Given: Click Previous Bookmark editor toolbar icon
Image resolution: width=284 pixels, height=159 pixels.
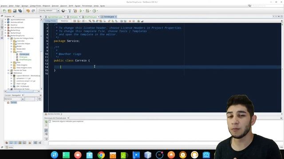Looking at the screenshot, I should pos(109,21).
